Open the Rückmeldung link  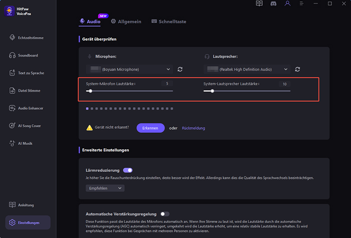[194, 128]
